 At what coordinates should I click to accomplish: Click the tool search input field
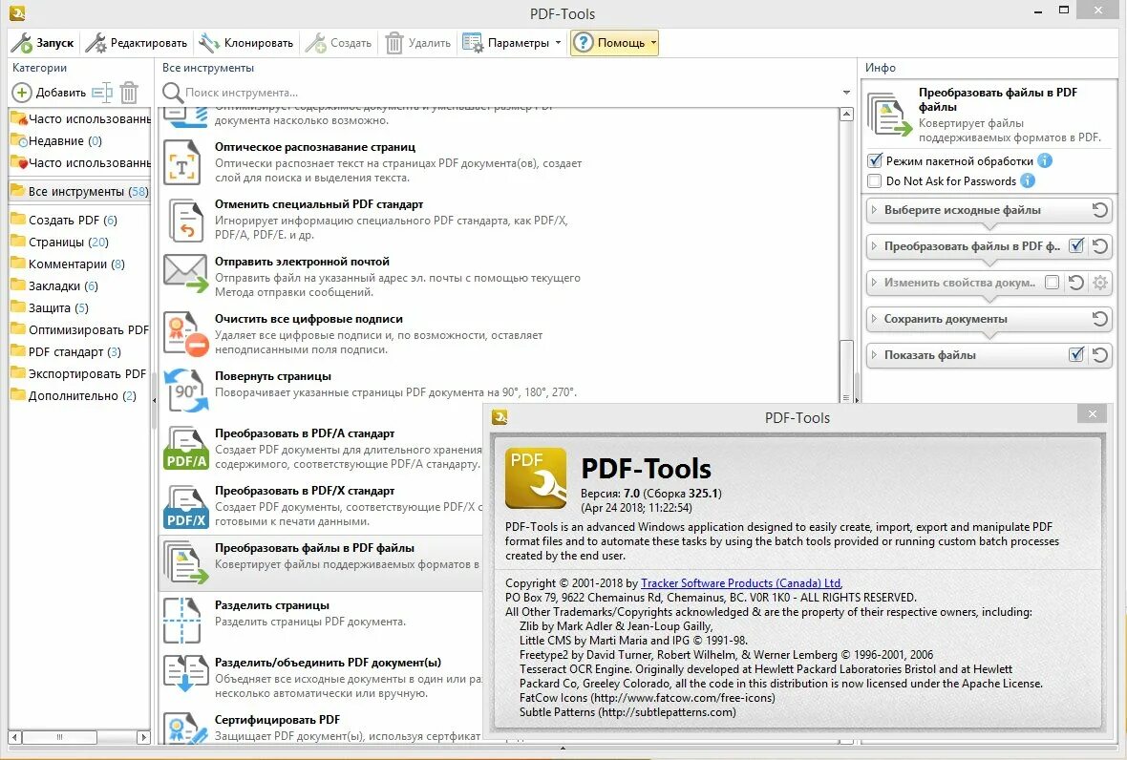click(382, 93)
